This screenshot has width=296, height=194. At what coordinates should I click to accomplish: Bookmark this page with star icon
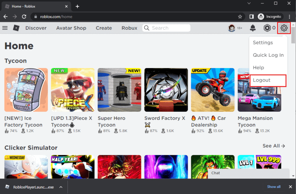pyautogui.click(x=240, y=17)
